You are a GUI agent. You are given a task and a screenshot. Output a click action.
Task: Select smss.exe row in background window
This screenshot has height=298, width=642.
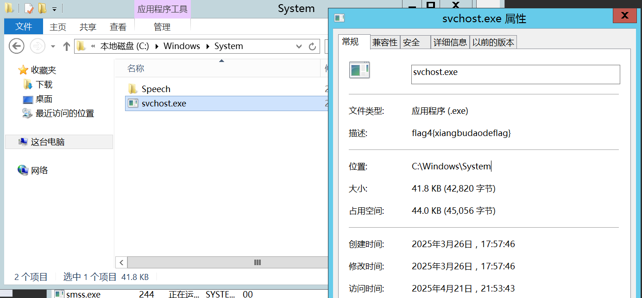pyautogui.click(x=153, y=294)
